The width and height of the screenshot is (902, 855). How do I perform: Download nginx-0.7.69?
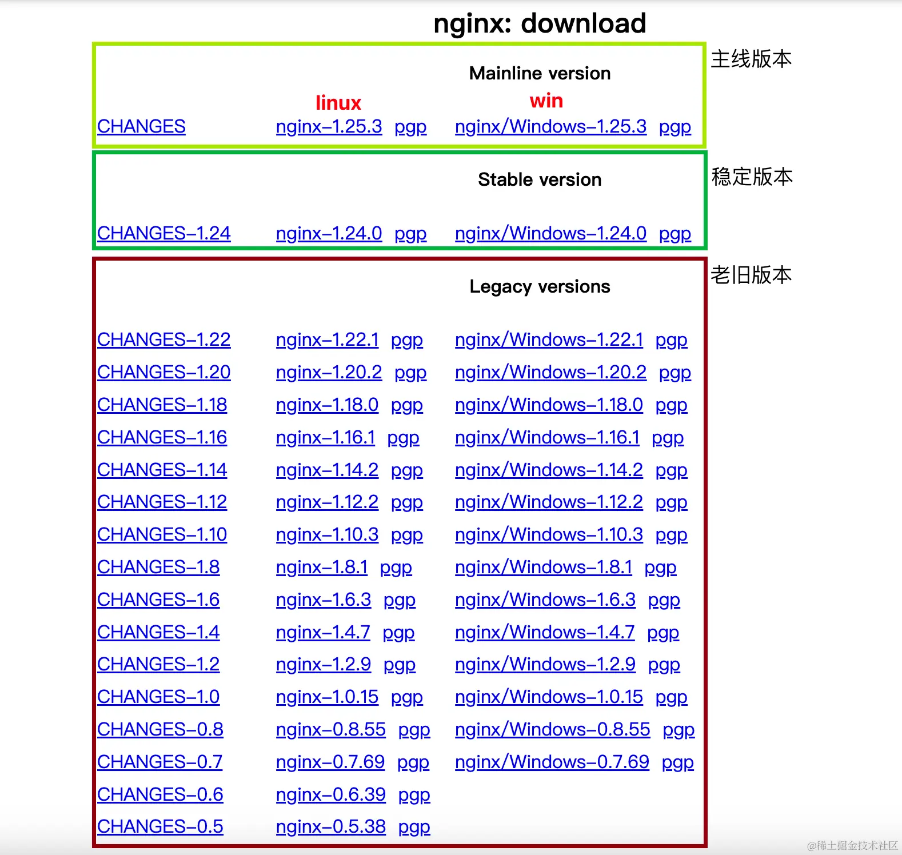330,762
